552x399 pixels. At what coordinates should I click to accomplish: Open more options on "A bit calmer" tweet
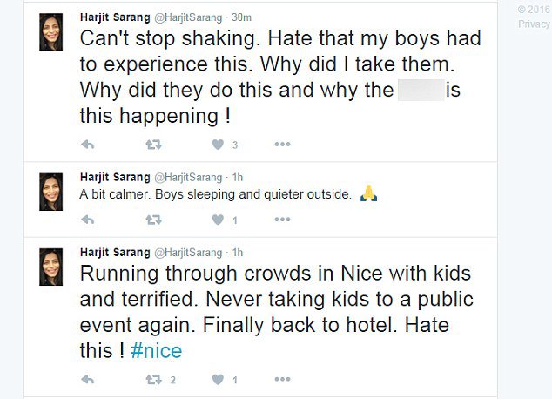click(x=282, y=220)
